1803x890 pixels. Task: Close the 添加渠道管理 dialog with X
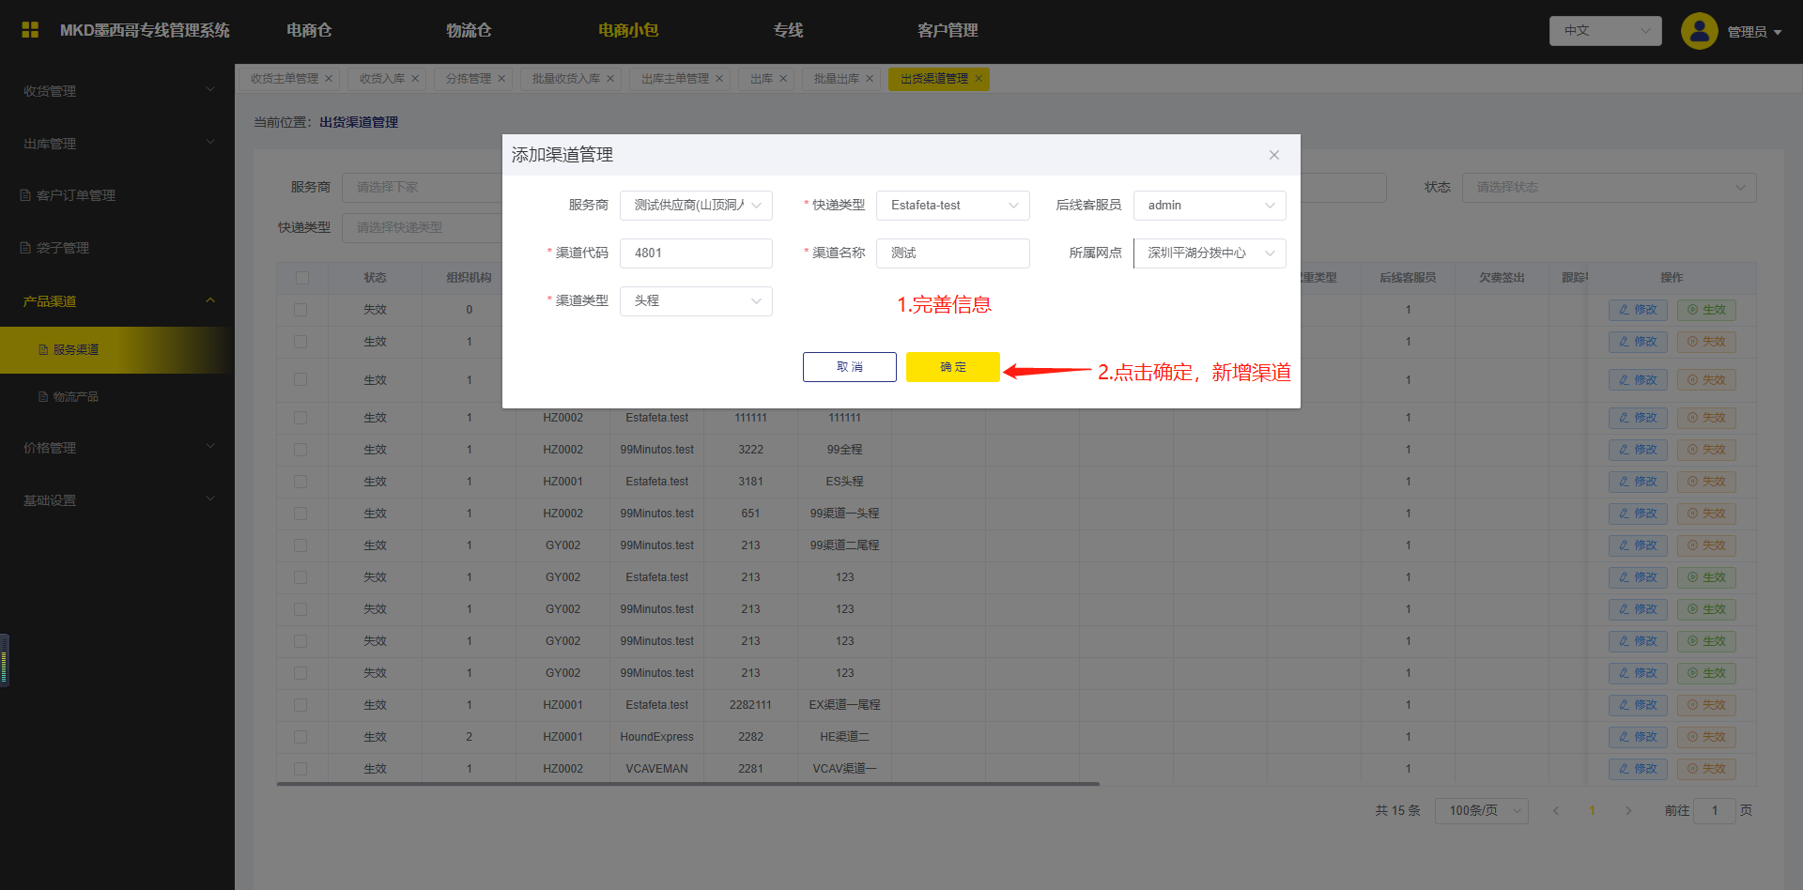click(x=1273, y=155)
